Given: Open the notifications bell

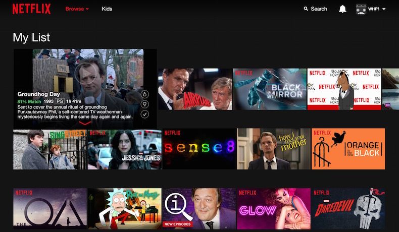Looking at the screenshot, I should [342, 9].
